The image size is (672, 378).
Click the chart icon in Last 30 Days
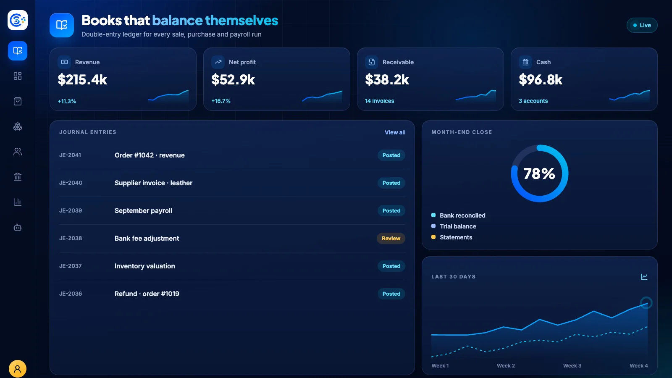[644, 277]
